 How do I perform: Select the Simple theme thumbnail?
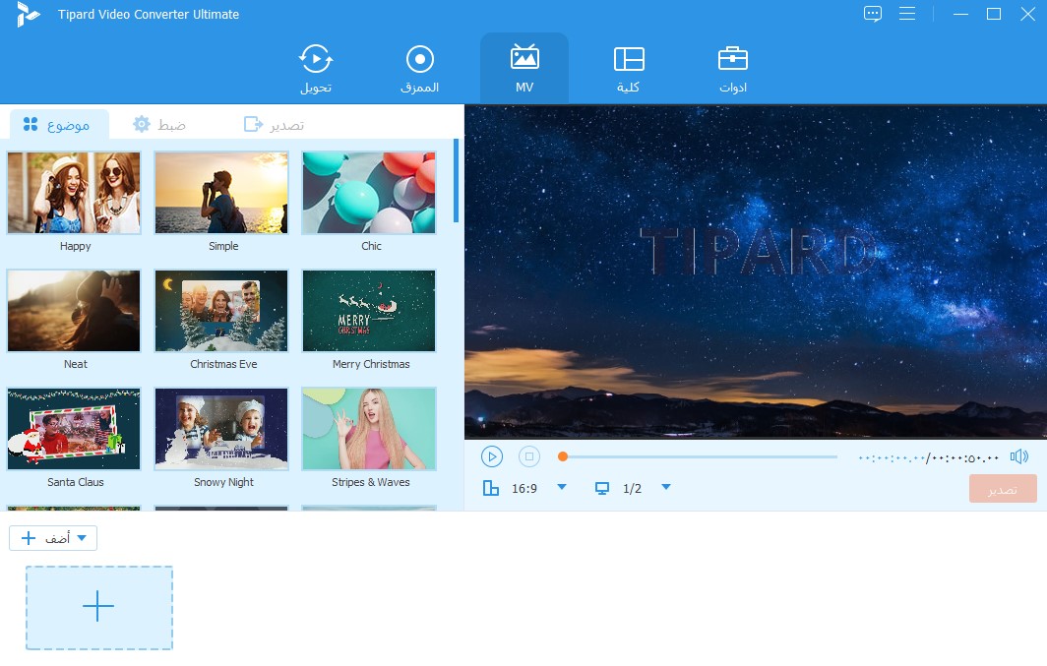click(x=221, y=193)
